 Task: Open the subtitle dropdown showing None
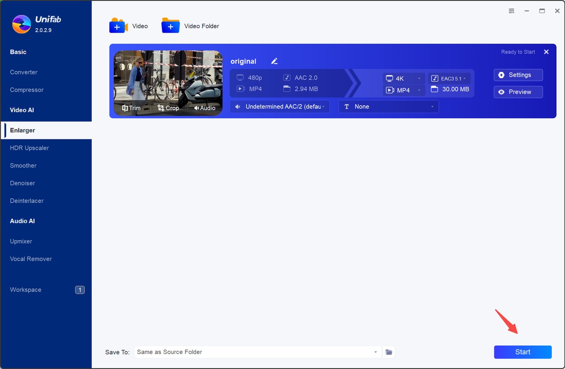(x=388, y=107)
